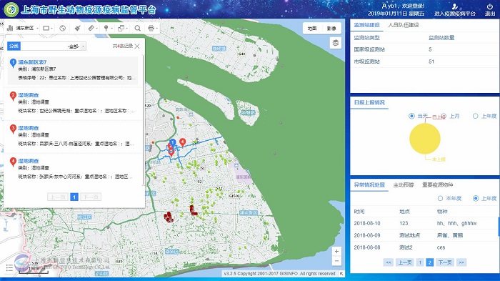500x281 pixels.
Task: Close the search results panel
Action: pos(137,46)
